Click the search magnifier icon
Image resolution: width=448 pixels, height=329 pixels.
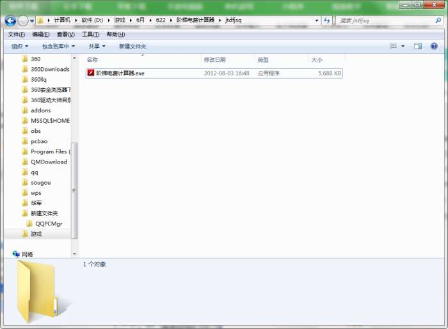[x=438, y=20]
